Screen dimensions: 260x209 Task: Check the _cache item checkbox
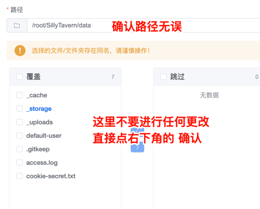(19, 95)
